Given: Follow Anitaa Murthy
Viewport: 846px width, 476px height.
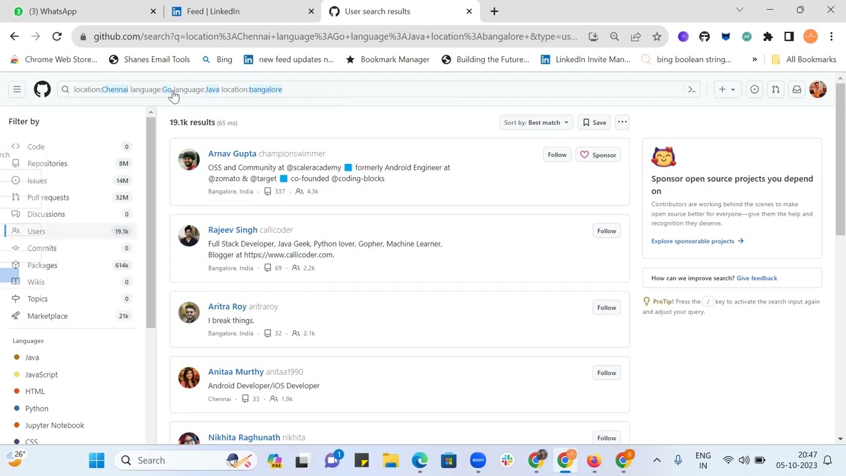Looking at the screenshot, I should [607, 373].
